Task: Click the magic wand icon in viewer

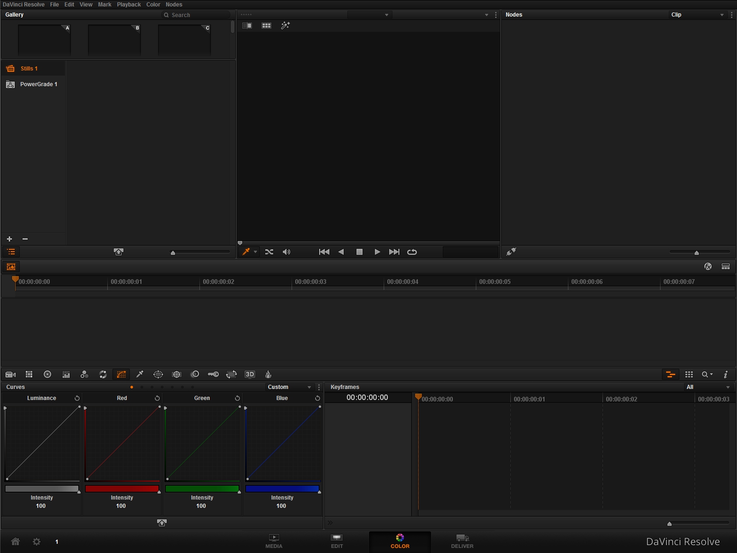Action: pyautogui.click(x=286, y=25)
